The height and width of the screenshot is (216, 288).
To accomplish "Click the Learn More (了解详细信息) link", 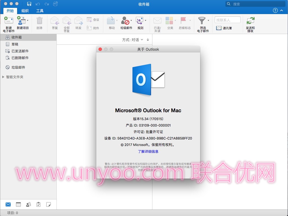I will (148, 151).
